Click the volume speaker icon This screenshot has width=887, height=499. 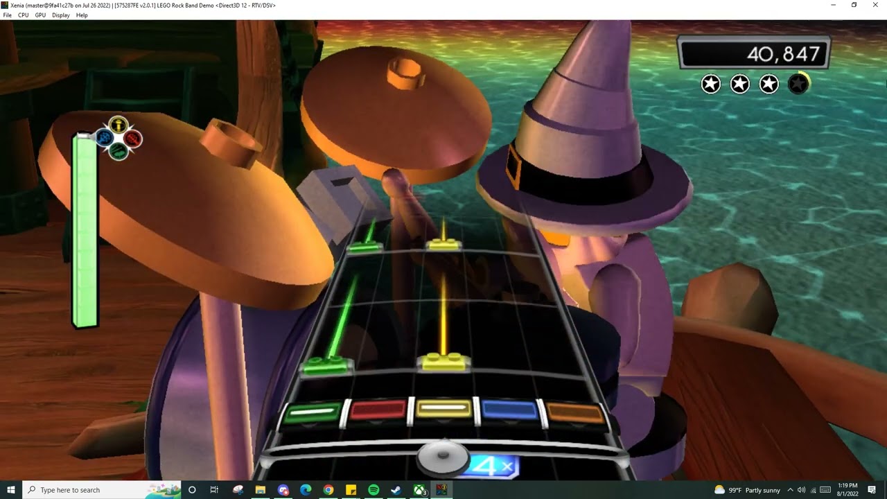(x=802, y=490)
